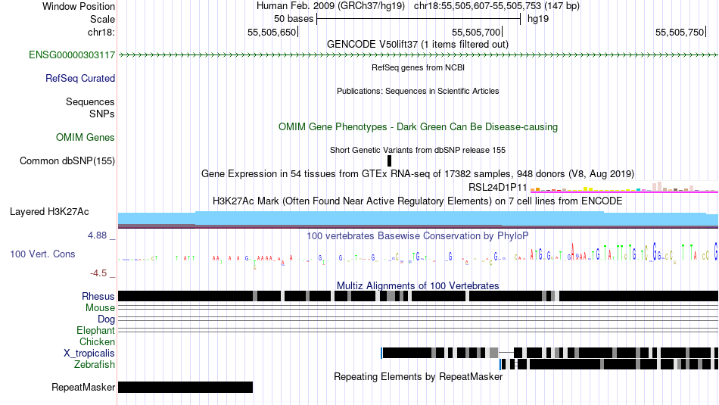Click the 55,505,700 coordinate tick label
Viewport: 719px width, 405px height.
tap(476, 32)
